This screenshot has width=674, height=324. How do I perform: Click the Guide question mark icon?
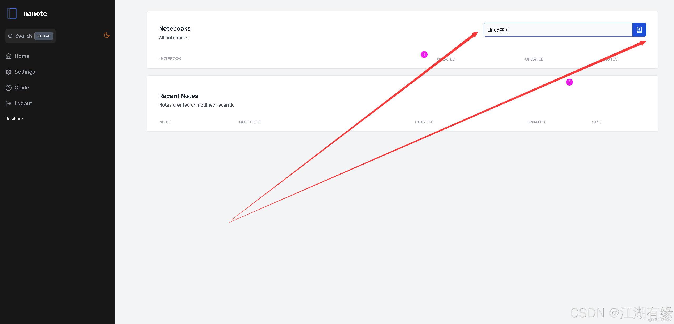tap(9, 88)
